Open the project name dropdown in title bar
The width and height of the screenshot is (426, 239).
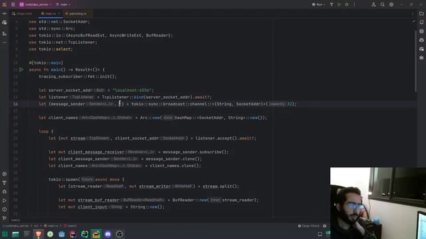click(x=35, y=5)
